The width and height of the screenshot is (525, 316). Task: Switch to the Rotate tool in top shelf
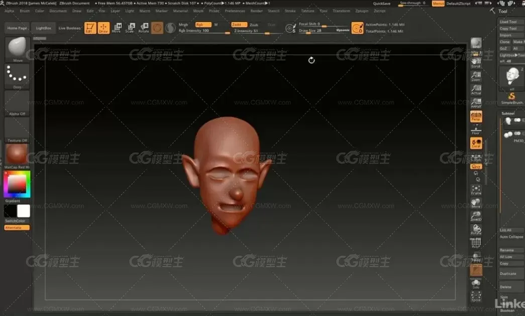pyautogui.click(x=144, y=28)
